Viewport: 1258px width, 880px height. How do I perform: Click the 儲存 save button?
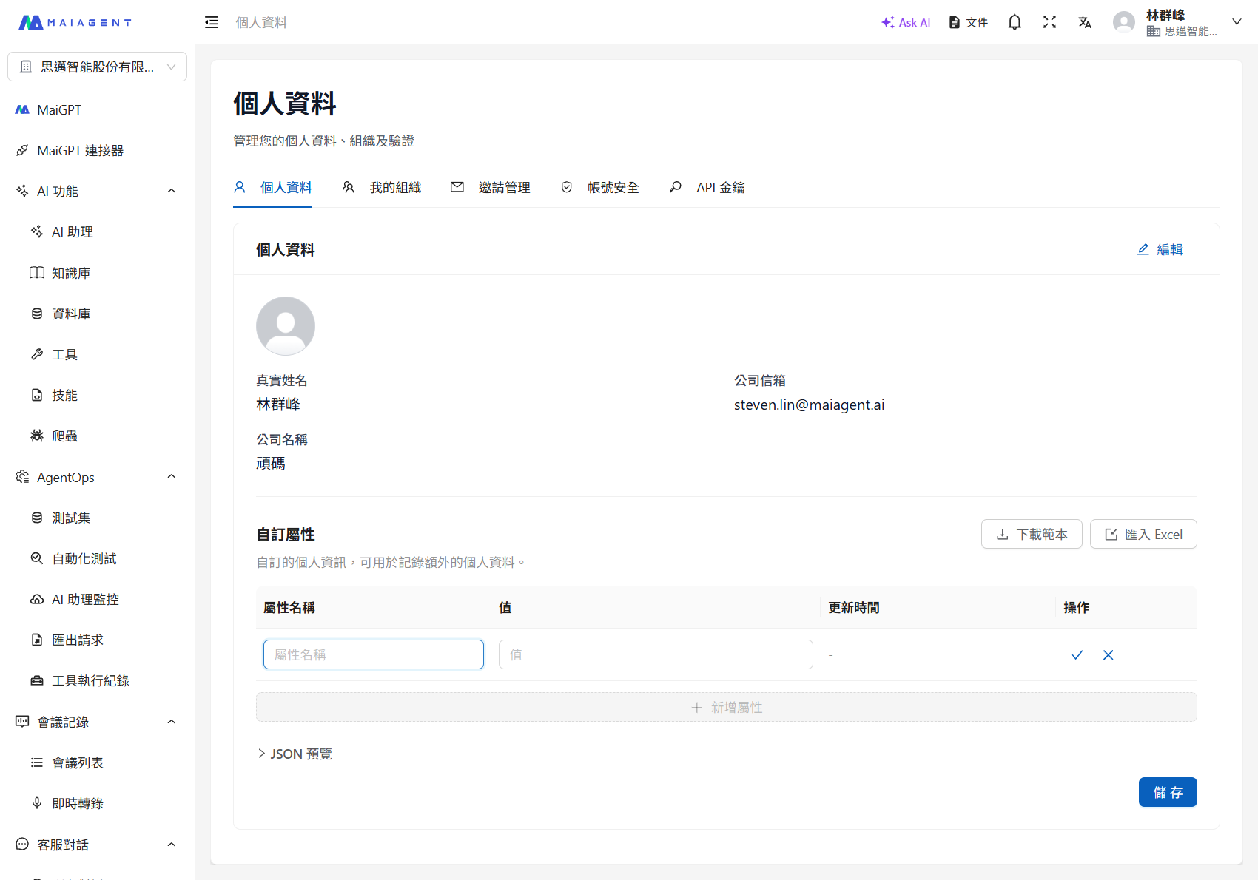click(1167, 792)
